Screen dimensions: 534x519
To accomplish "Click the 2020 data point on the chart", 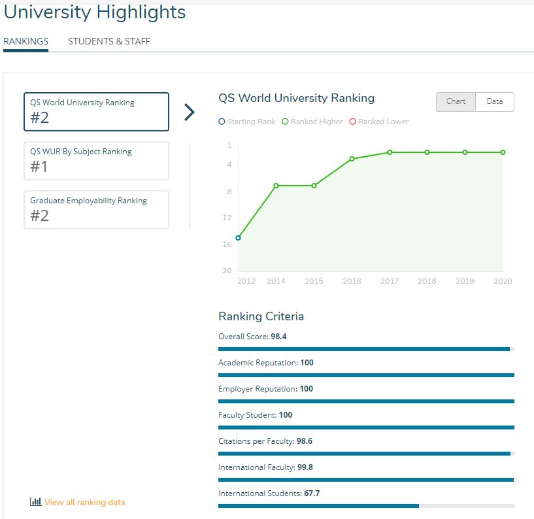I will [x=503, y=152].
